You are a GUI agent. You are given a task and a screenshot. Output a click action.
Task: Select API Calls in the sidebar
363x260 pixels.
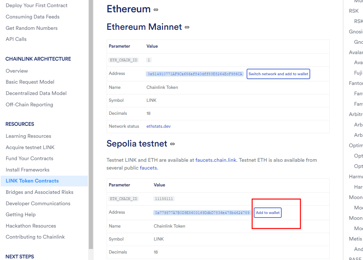pos(16,39)
